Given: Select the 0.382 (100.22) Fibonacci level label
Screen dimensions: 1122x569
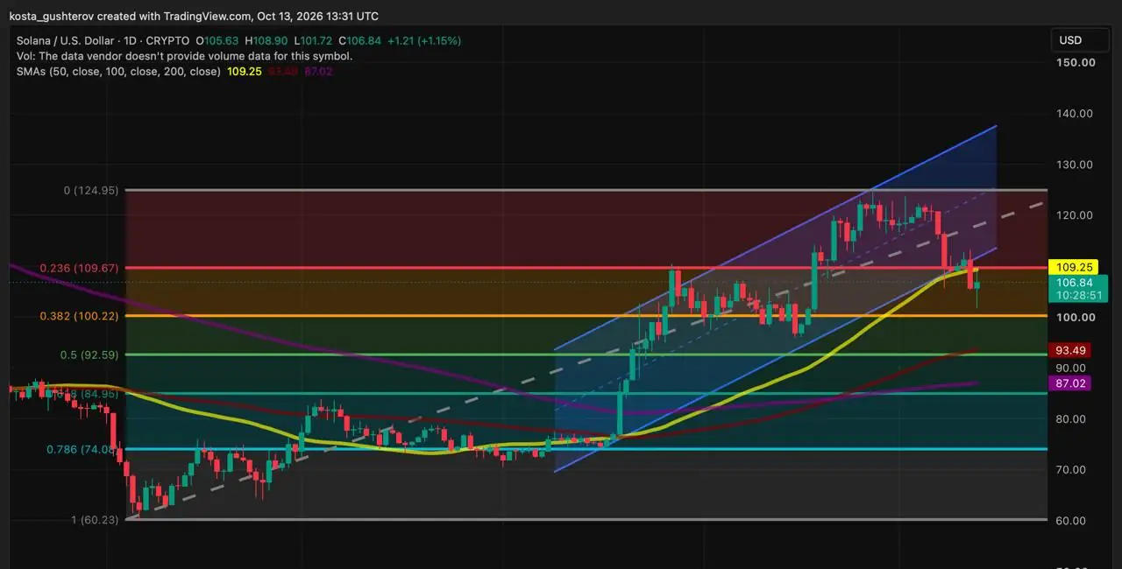Looking at the screenshot, I should [78, 315].
